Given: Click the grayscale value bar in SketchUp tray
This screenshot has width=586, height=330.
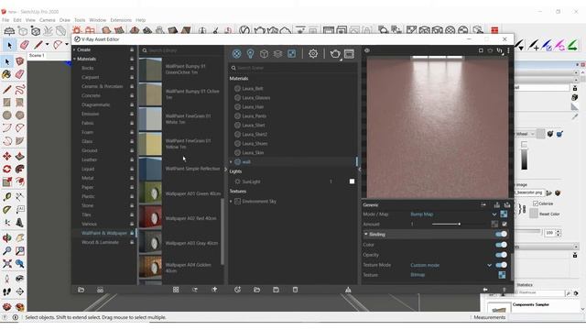Looking at the screenshot, I should pos(525,159).
